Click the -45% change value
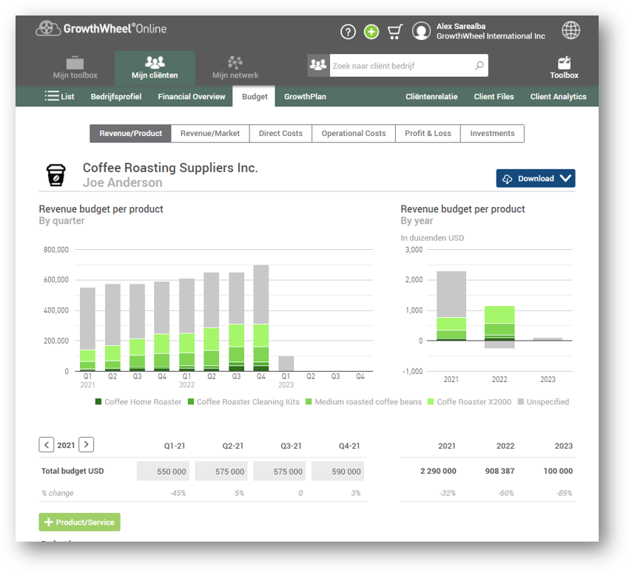Screen dimensions: 629x572 pyautogui.click(x=178, y=493)
